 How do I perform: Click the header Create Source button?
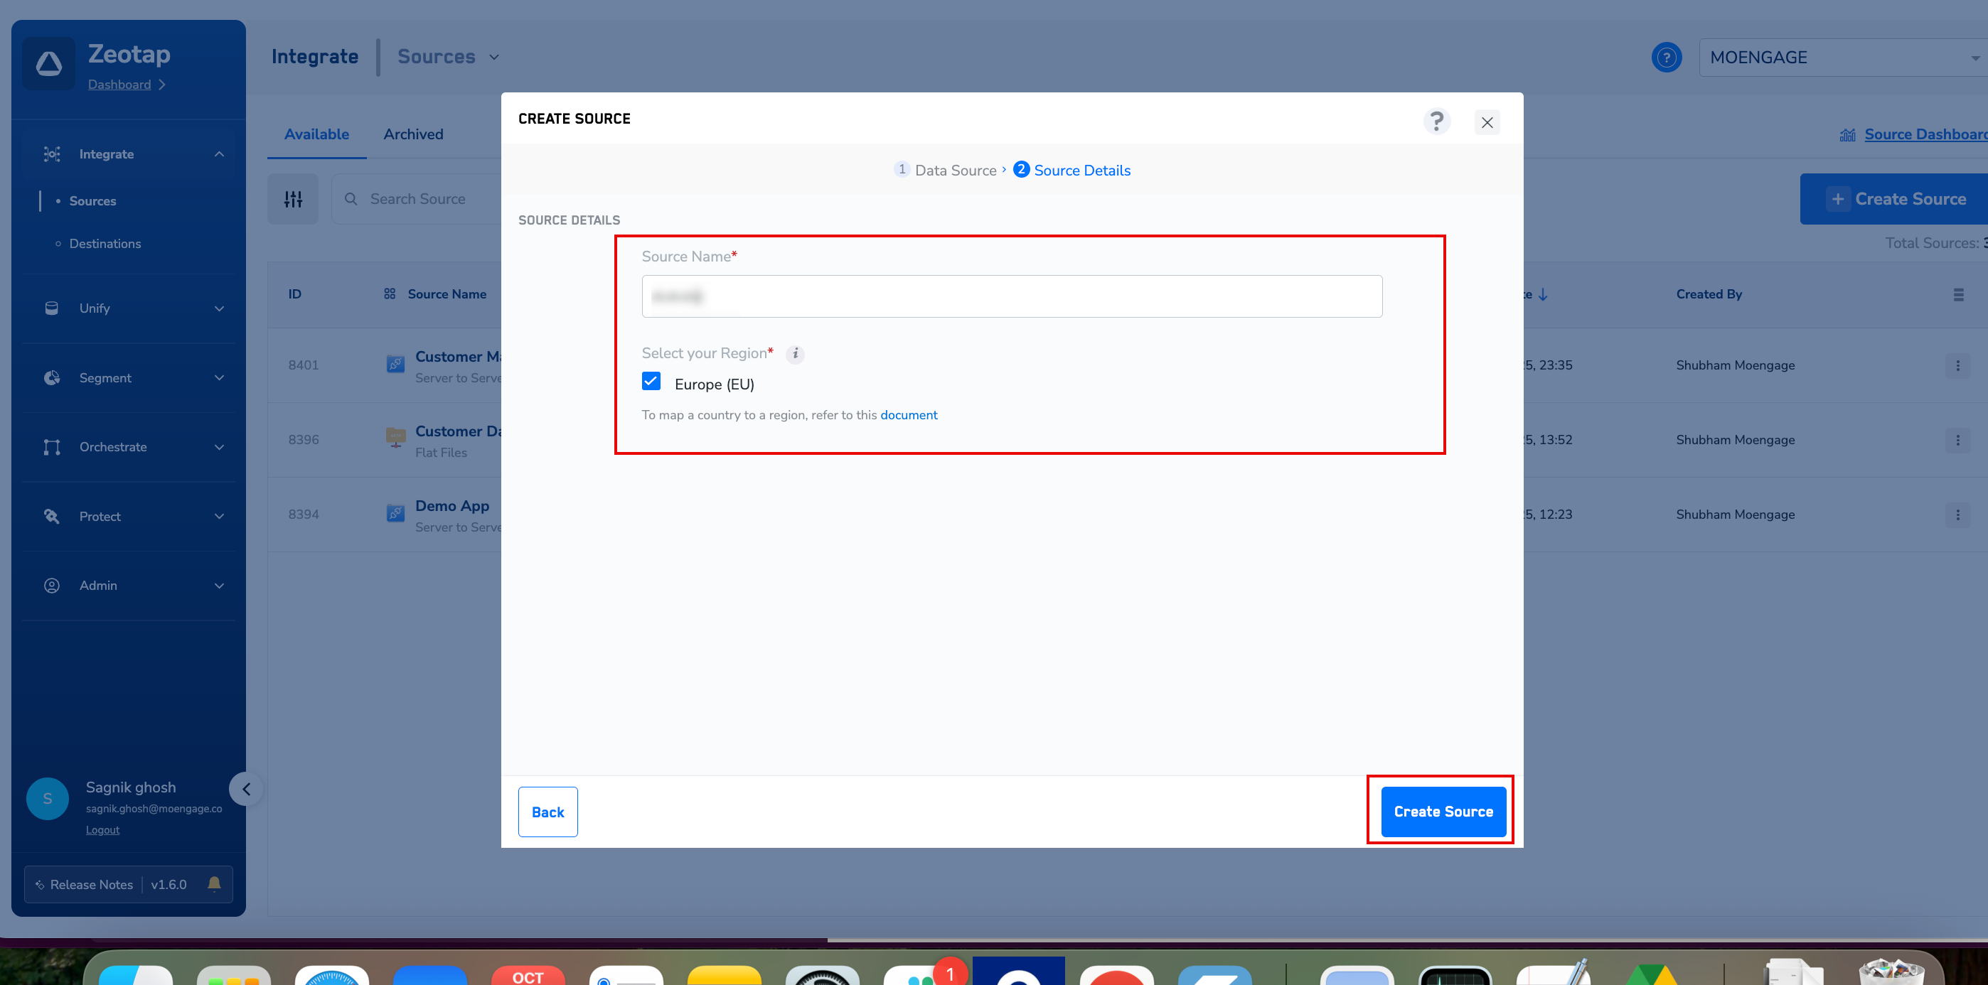coord(1894,199)
